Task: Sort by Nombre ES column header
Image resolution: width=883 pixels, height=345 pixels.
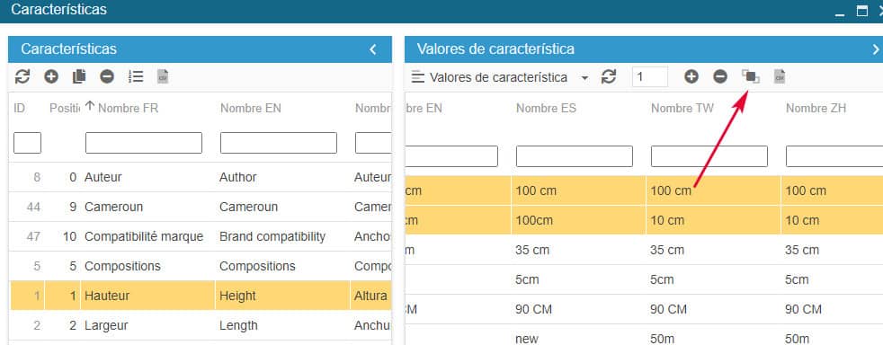Action: coord(546,108)
